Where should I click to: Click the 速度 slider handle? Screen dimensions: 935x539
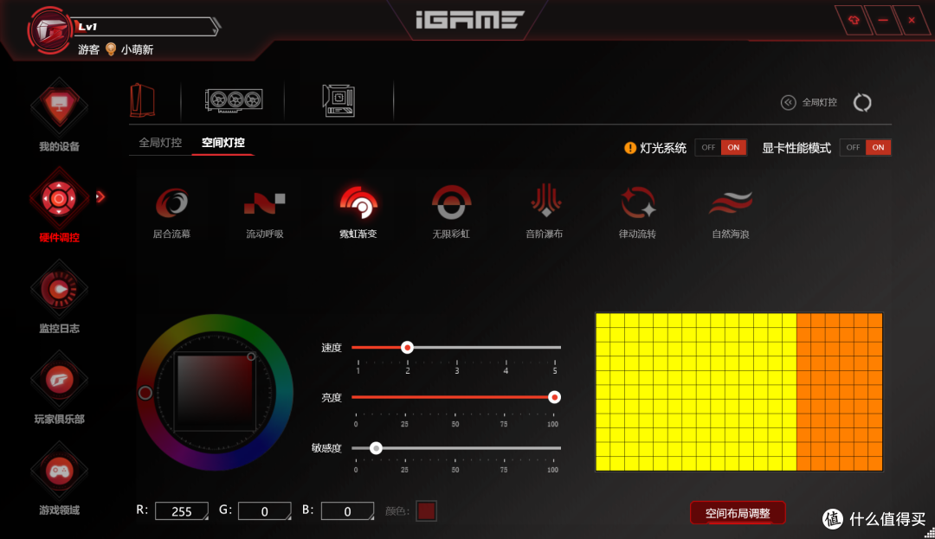click(x=407, y=347)
